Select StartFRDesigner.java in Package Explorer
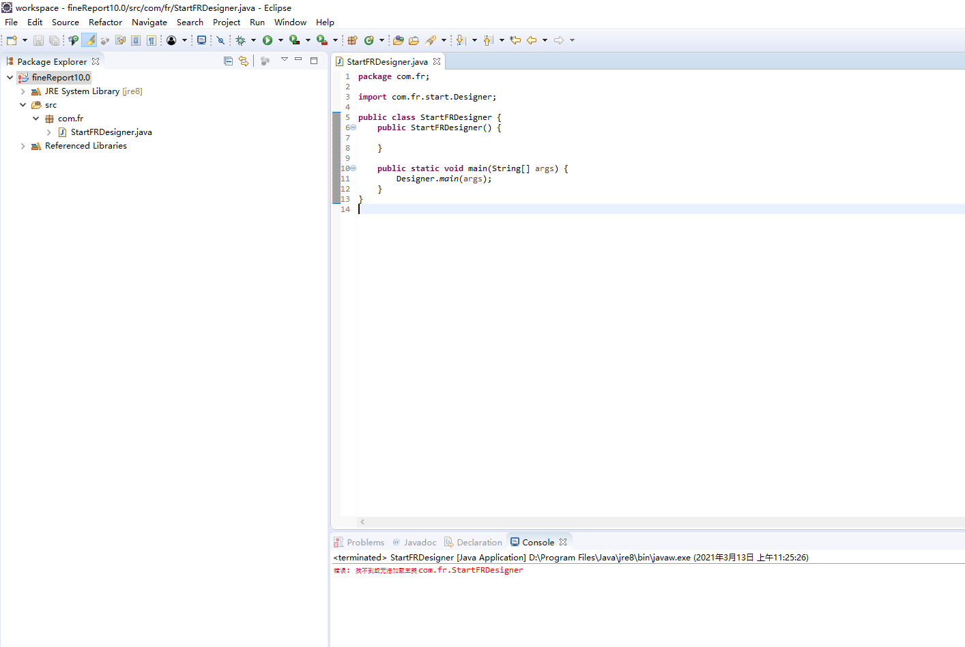The height and width of the screenshot is (647, 965). click(x=111, y=132)
